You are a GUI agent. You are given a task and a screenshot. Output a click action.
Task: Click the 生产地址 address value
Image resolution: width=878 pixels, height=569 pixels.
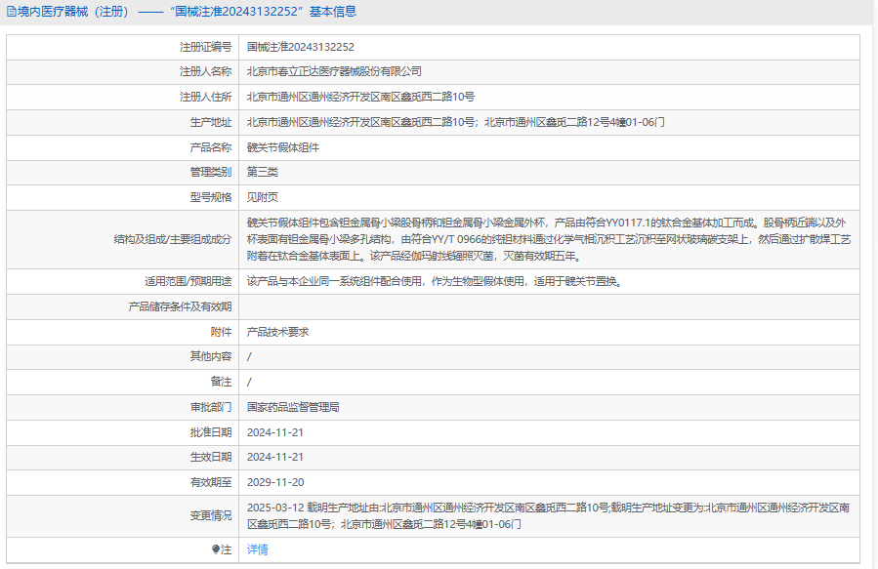tap(456, 123)
